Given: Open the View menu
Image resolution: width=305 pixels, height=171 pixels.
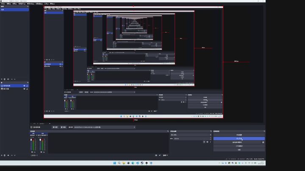Looking at the screenshot, I should point(14,4).
